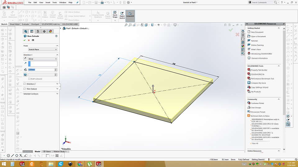Click the screen capture camera icon
The width and height of the screenshot is (298, 167).
(x=4, y=7)
